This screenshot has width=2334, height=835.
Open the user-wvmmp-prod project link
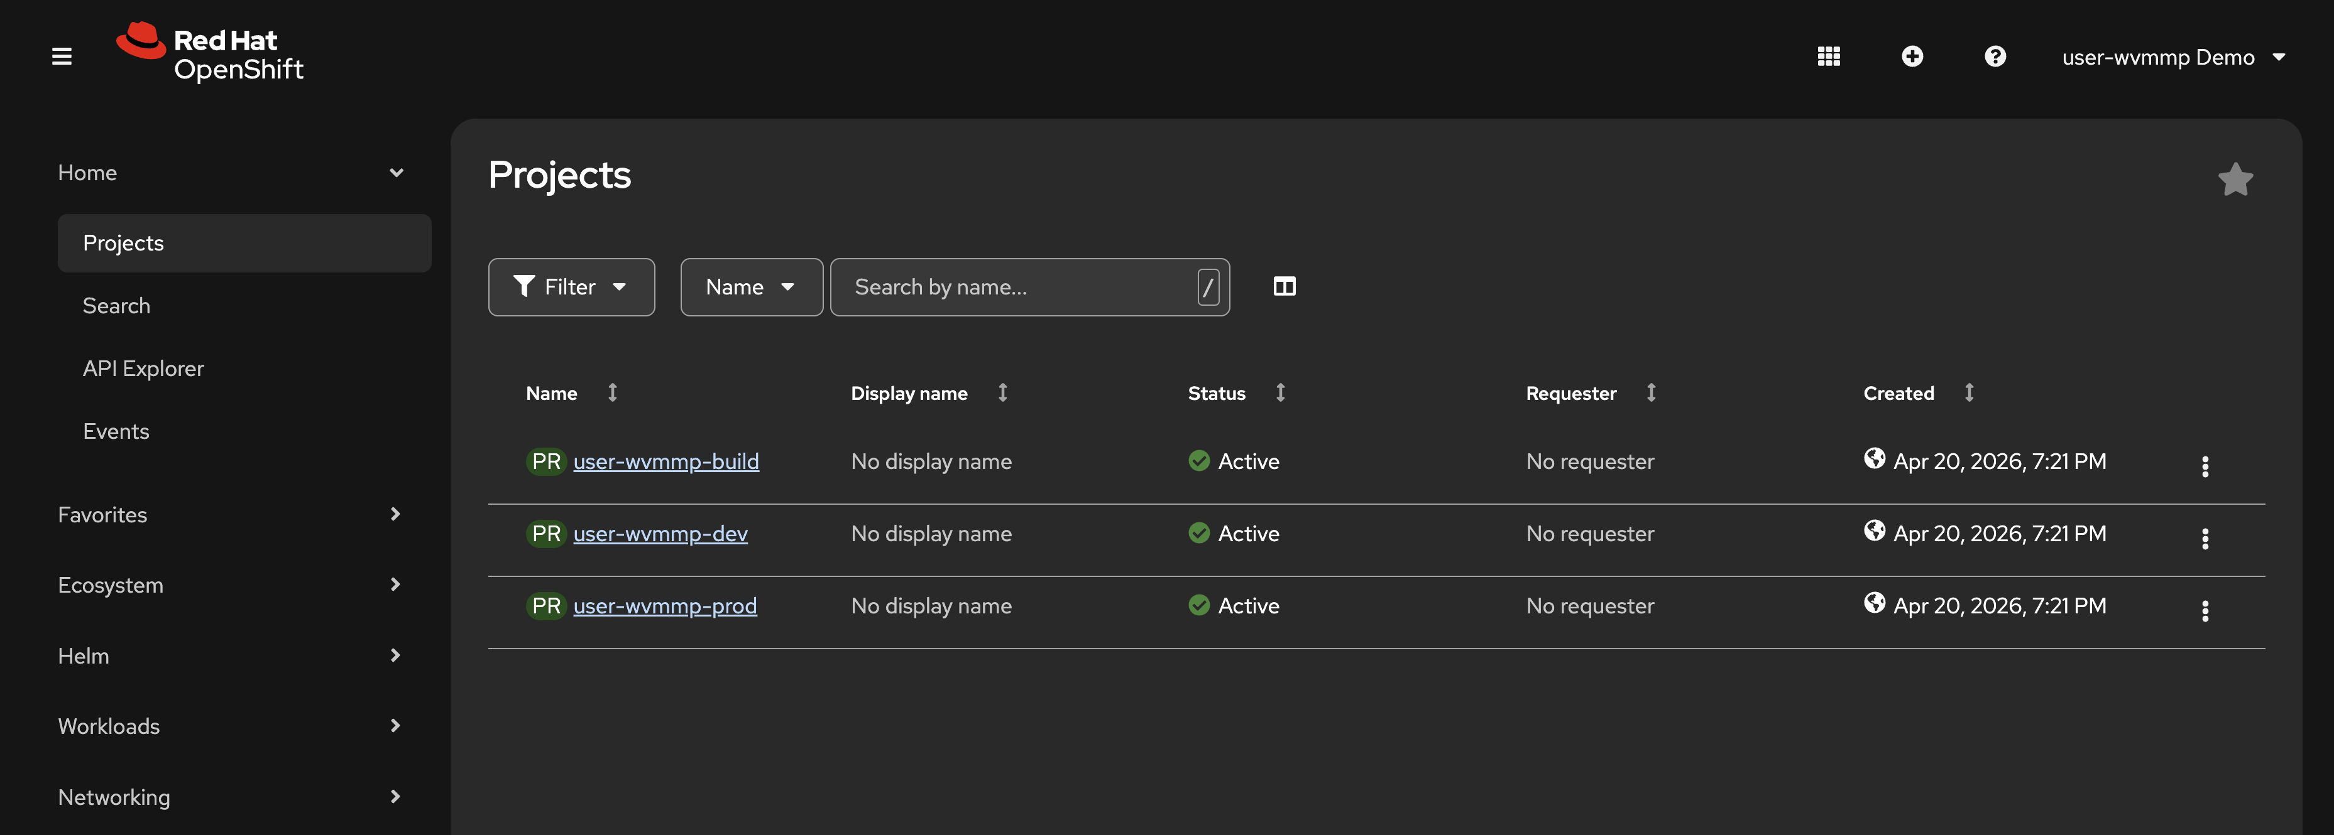coord(664,606)
